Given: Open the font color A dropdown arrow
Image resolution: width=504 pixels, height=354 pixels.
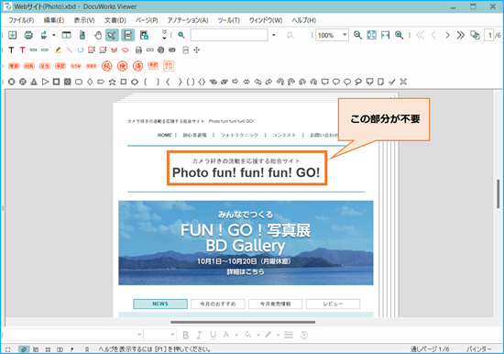Looking at the screenshot, I should (236, 335).
